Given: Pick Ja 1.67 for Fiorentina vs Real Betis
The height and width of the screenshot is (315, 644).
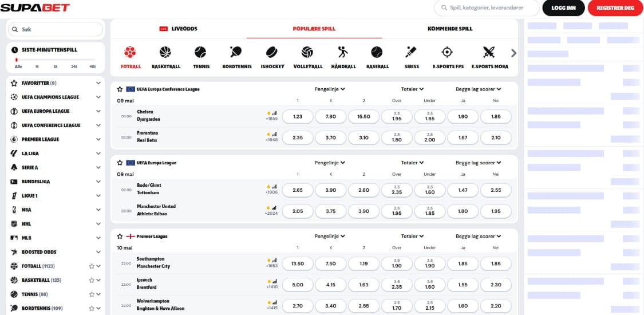Looking at the screenshot, I should [x=463, y=137].
